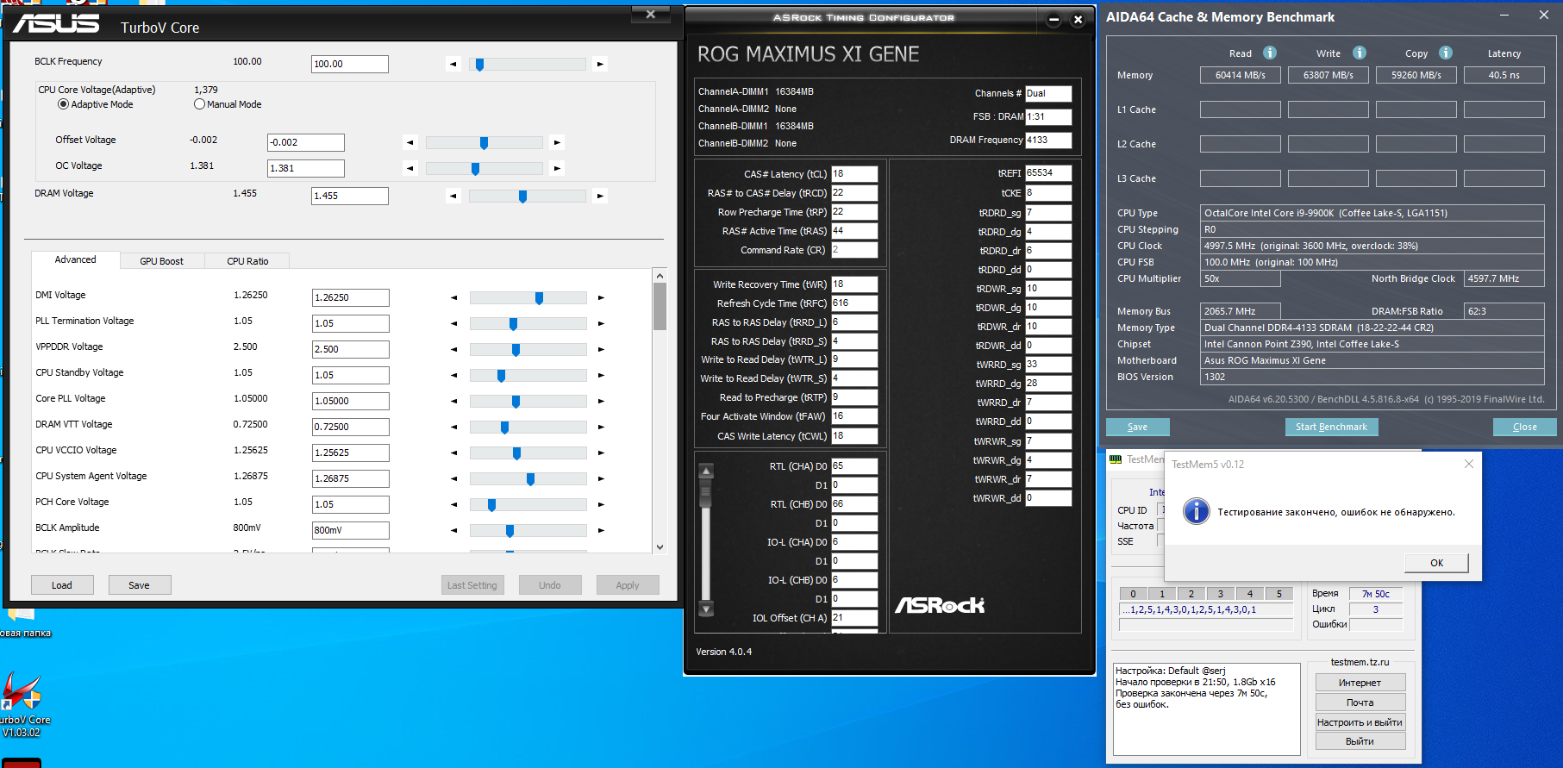Increase VPPDDR Voltage with the right arrow

click(x=601, y=350)
